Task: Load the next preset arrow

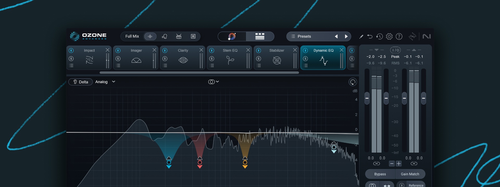Action: pos(346,36)
